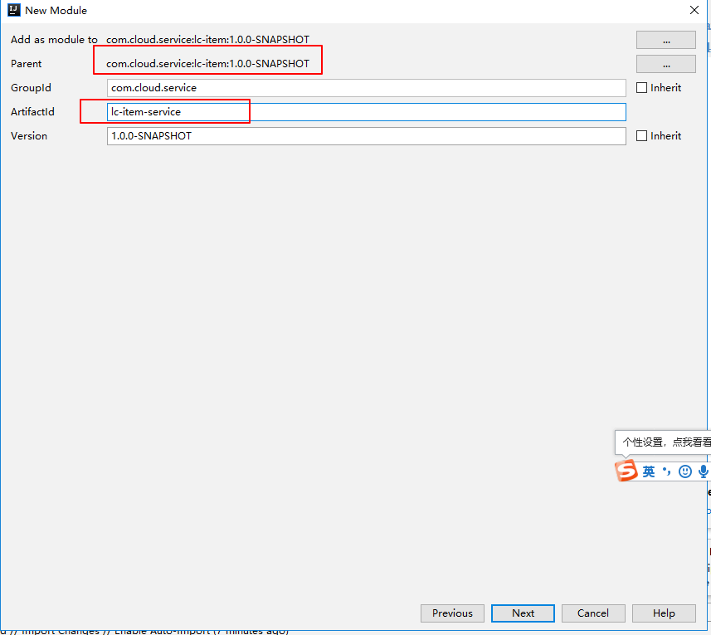Click Previous to go back a step

coord(452,613)
